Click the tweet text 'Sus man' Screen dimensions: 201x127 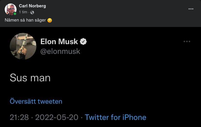(x=30, y=78)
